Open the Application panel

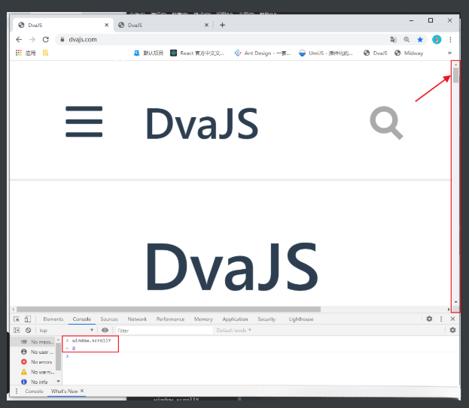point(235,319)
